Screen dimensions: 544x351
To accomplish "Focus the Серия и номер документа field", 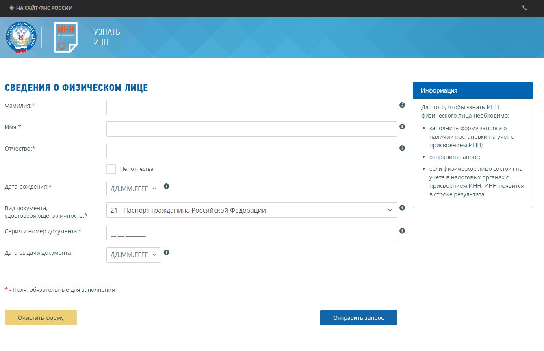I will pyautogui.click(x=251, y=233).
